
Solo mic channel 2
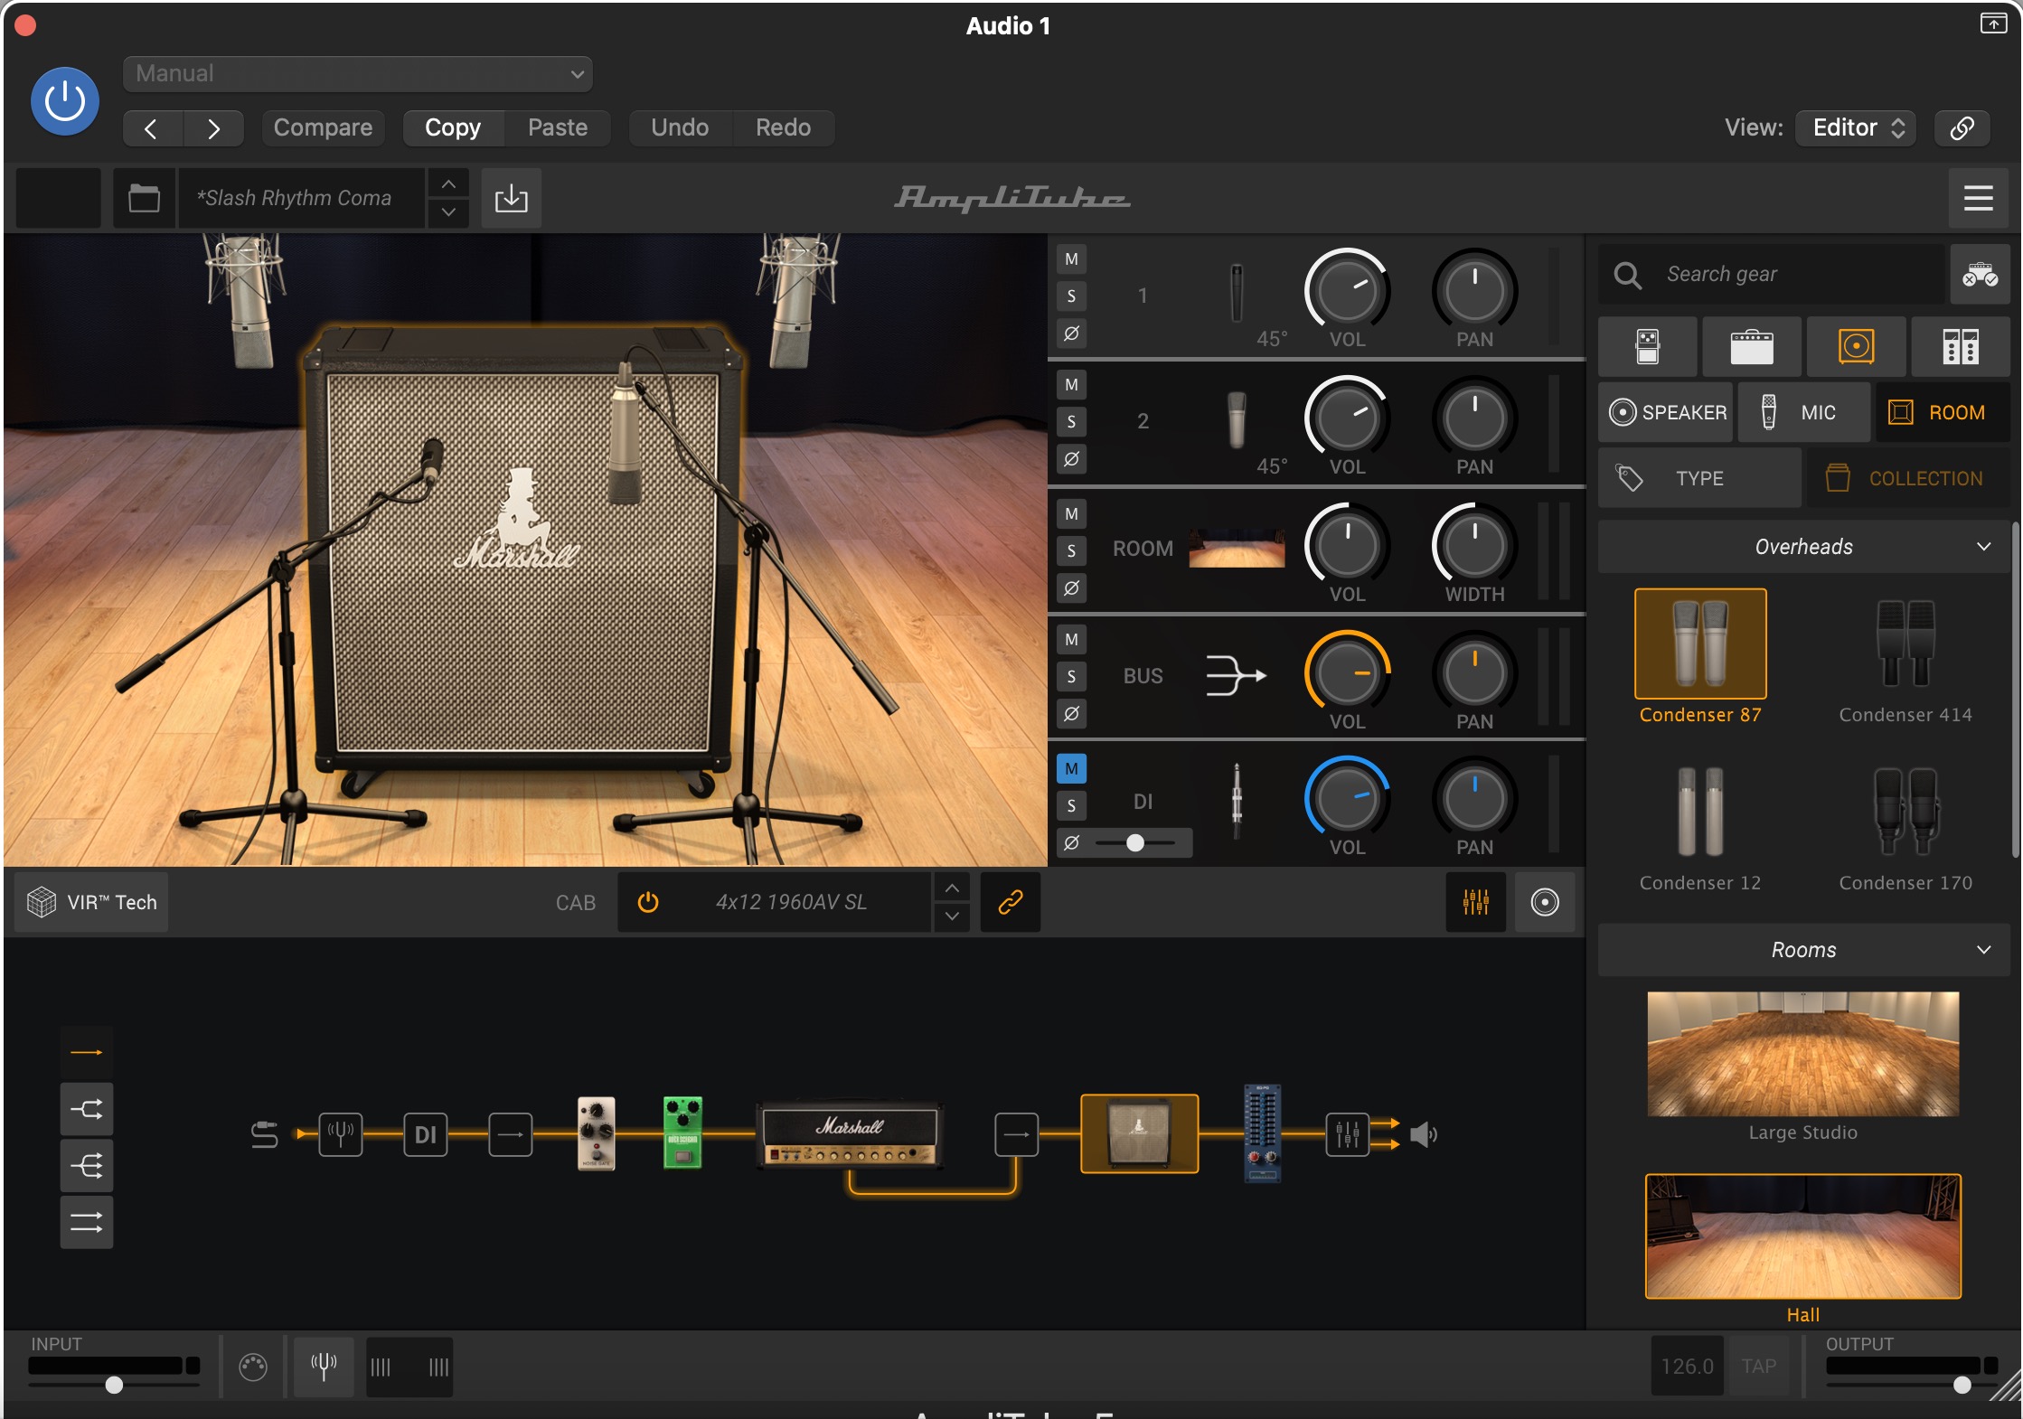[x=1071, y=422]
